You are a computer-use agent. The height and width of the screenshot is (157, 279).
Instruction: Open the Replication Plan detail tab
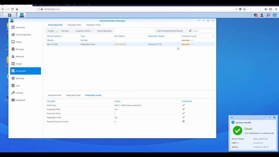pos(73,96)
